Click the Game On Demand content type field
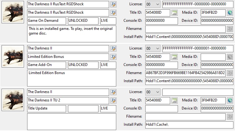This screenshot has height=131, width=235. pyautogui.click(x=46, y=21)
